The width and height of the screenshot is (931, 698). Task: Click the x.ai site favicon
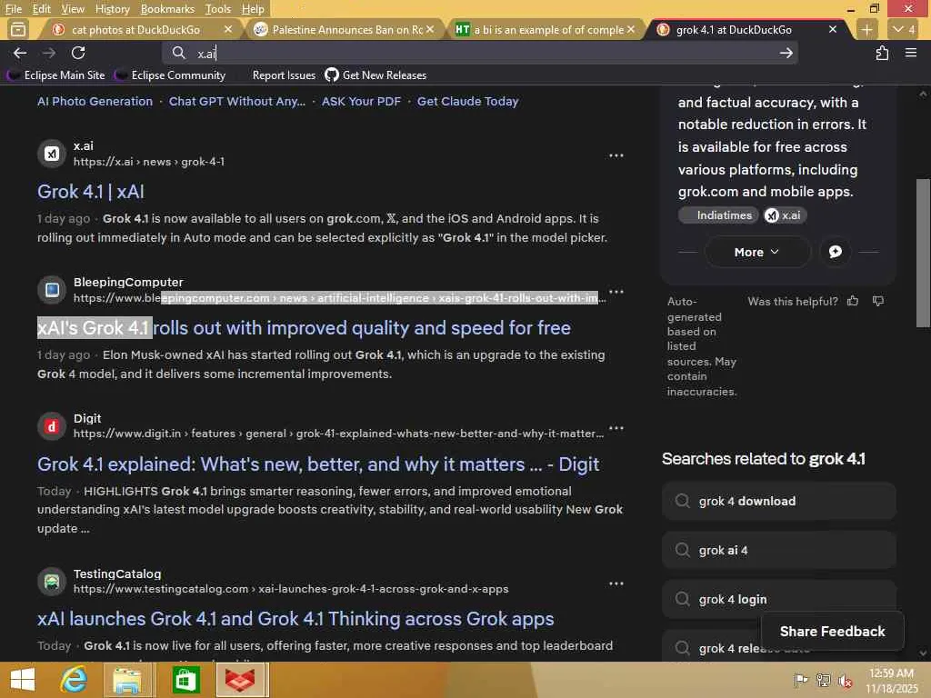(x=52, y=154)
